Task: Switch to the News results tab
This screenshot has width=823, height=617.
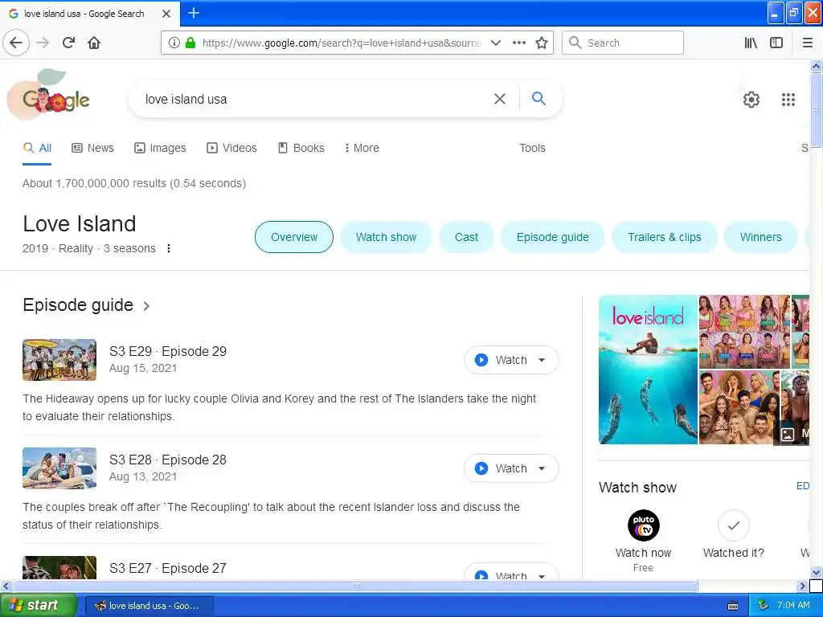Action: [93, 148]
